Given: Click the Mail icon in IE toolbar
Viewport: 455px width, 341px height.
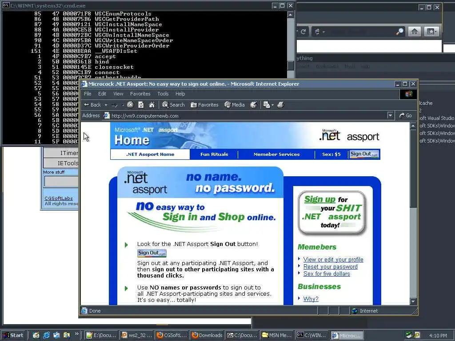Looking at the screenshot, I should [x=267, y=105].
